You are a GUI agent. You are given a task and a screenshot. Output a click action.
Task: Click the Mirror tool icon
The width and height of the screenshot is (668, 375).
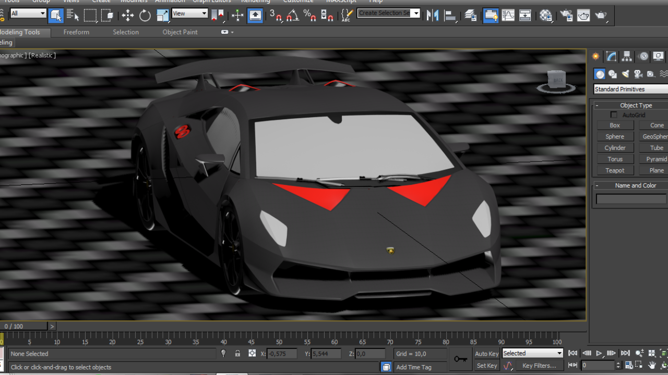coord(432,16)
